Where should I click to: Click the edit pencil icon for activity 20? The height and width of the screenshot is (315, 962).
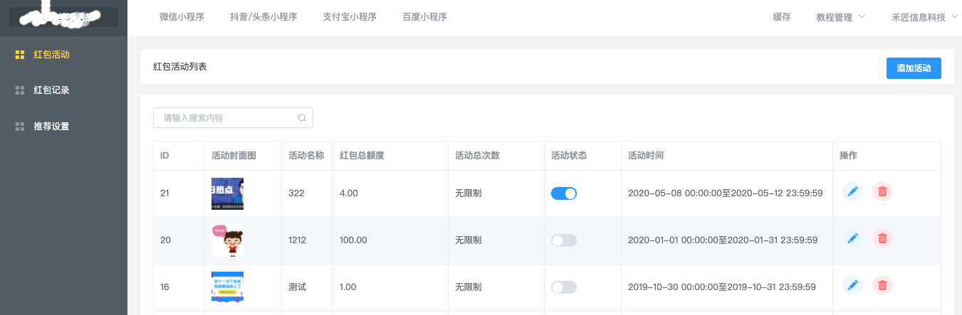pyautogui.click(x=852, y=239)
